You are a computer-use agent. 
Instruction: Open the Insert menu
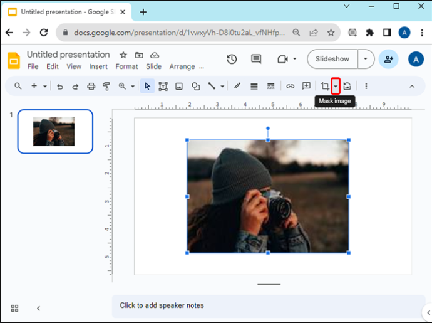pyautogui.click(x=98, y=66)
